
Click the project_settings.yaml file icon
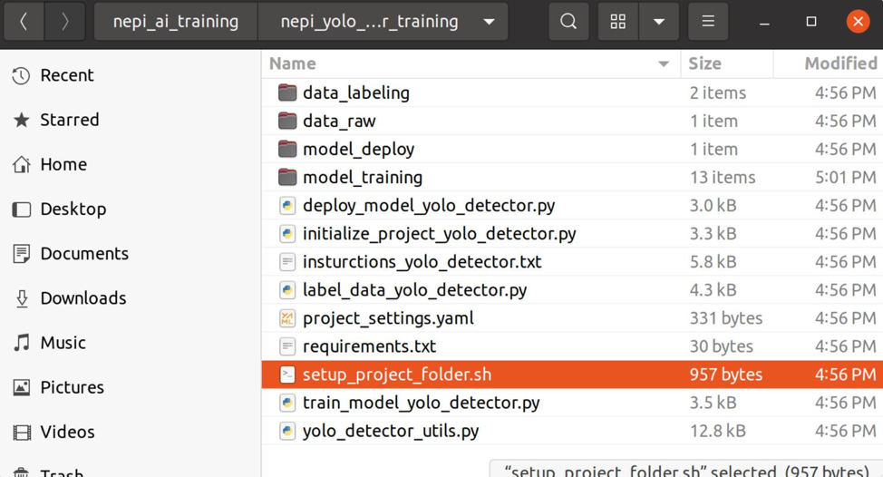[287, 318]
